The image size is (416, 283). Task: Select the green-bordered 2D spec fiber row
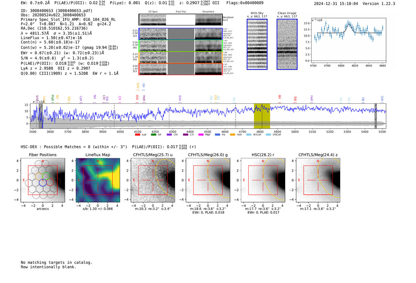click(x=180, y=46)
